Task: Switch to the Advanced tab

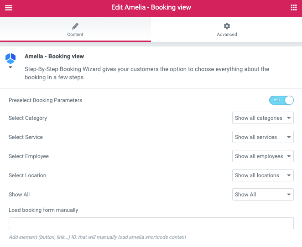Action: coord(227,34)
